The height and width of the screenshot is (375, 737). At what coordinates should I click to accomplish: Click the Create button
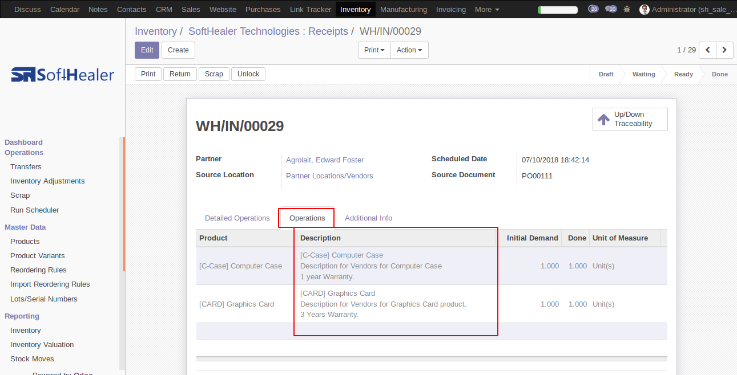coord(178,50)
